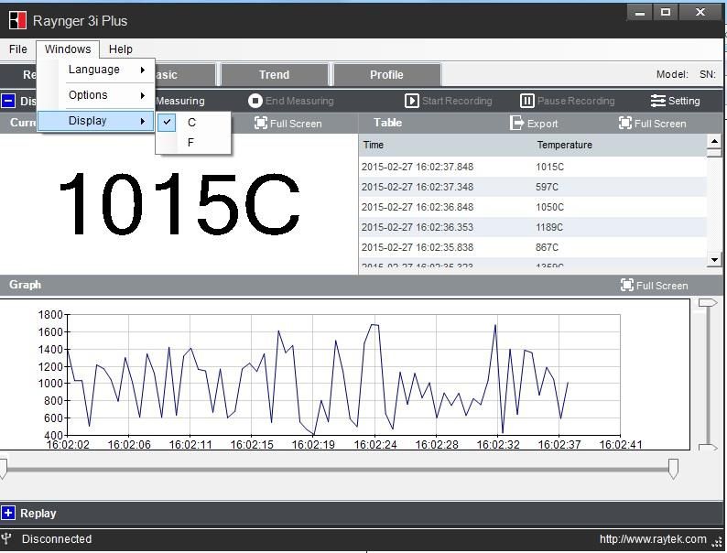Screen dimensions: 727x553
Task: Click End Measuring button label
Action: click(x=299, y=101)
